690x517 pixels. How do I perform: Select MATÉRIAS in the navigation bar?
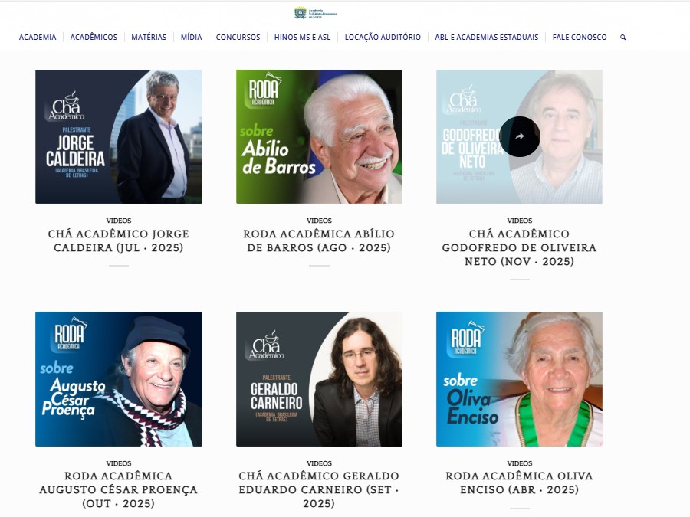pyautogui.click(x=149, y=38)
